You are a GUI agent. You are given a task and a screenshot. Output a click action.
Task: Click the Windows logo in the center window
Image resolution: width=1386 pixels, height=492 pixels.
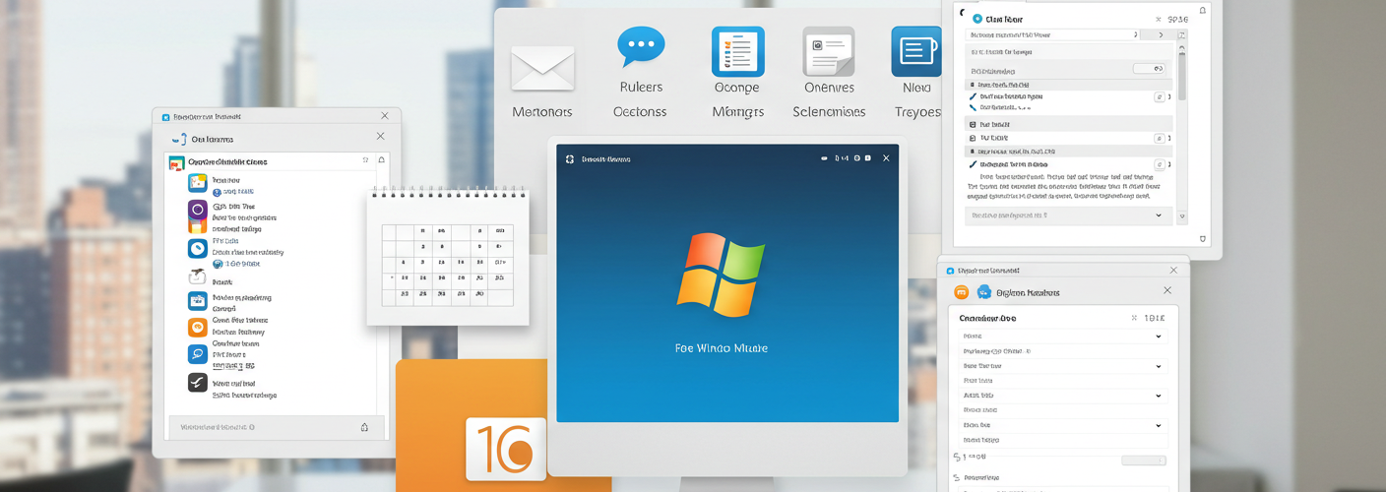(721, 275)
